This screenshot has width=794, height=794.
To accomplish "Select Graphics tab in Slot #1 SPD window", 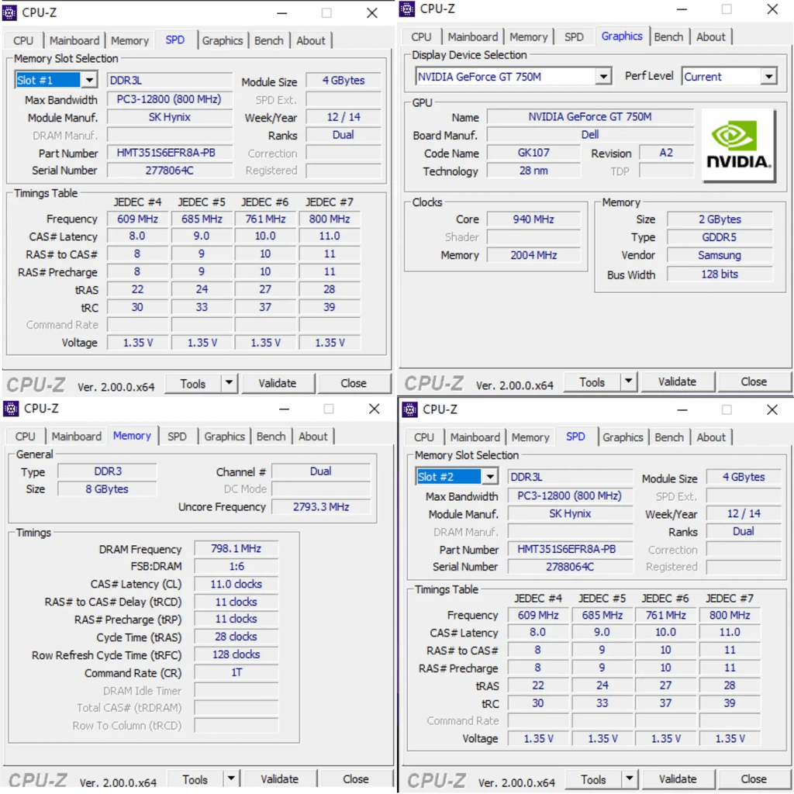I will [223, 40].
